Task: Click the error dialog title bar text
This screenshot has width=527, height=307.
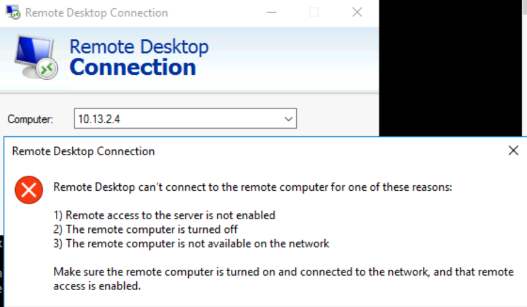Action: 83,151
